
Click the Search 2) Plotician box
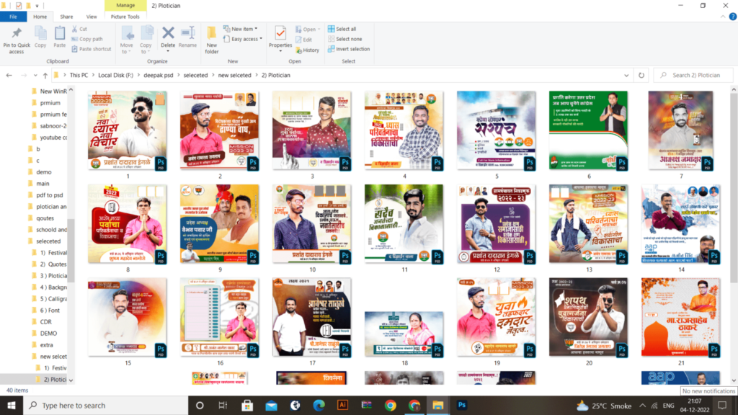[x=693, y=75]
